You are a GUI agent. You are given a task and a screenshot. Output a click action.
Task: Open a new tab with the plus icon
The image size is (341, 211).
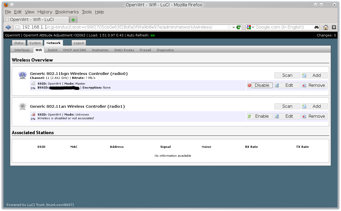(73, 20)
